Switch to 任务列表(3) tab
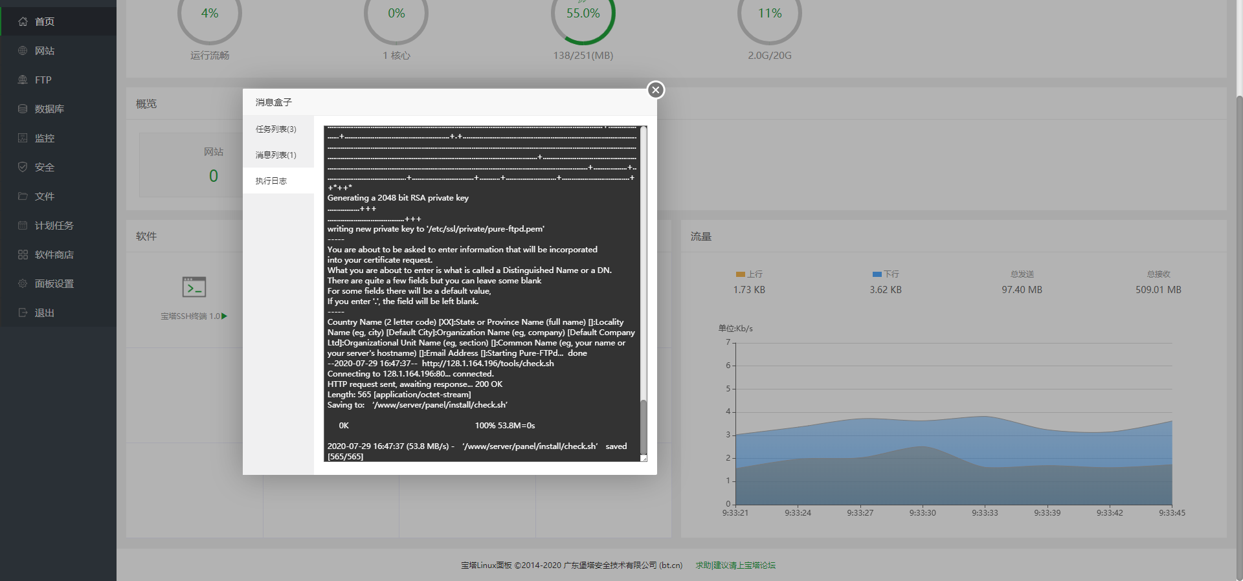1243x581 pixels. (x=278, y=129)
